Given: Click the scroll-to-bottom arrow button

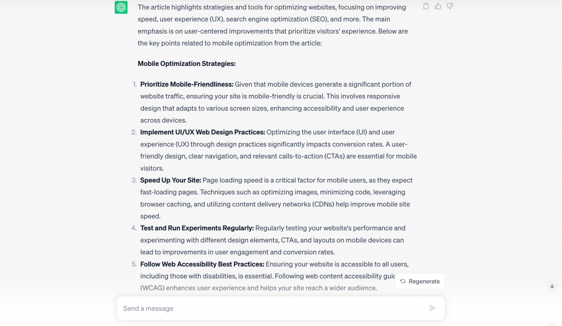Looking at the screenshot, I should click(552, 285).
